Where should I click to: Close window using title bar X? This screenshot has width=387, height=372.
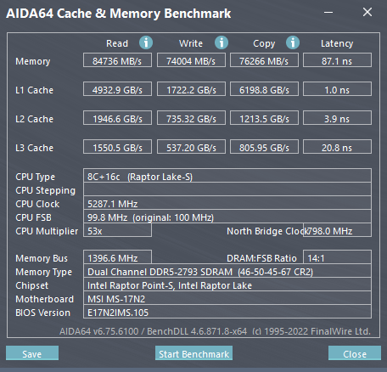click(x=367, y=12)
